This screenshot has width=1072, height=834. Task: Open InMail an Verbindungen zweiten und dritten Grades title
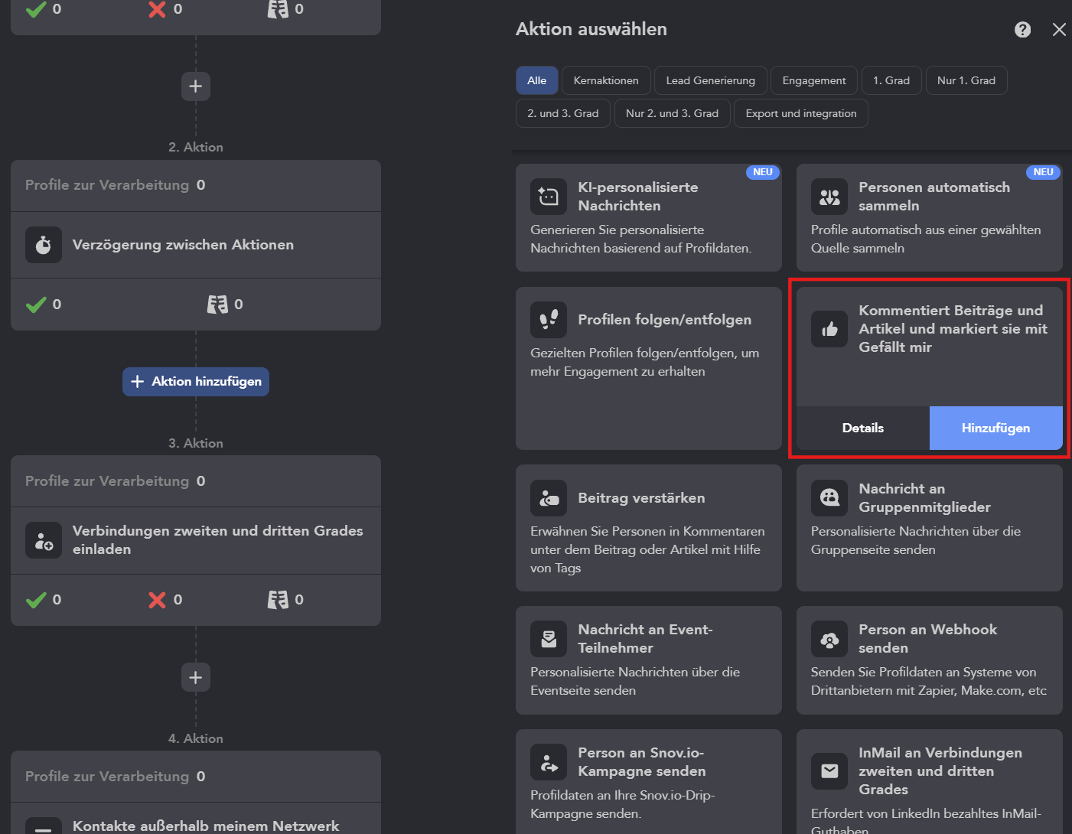[940, 771]
